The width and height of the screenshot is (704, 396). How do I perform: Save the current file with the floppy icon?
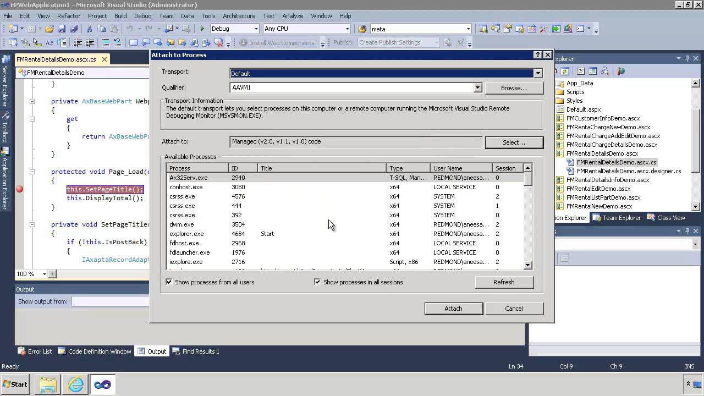pyautogui.click(x=62, y=29)
